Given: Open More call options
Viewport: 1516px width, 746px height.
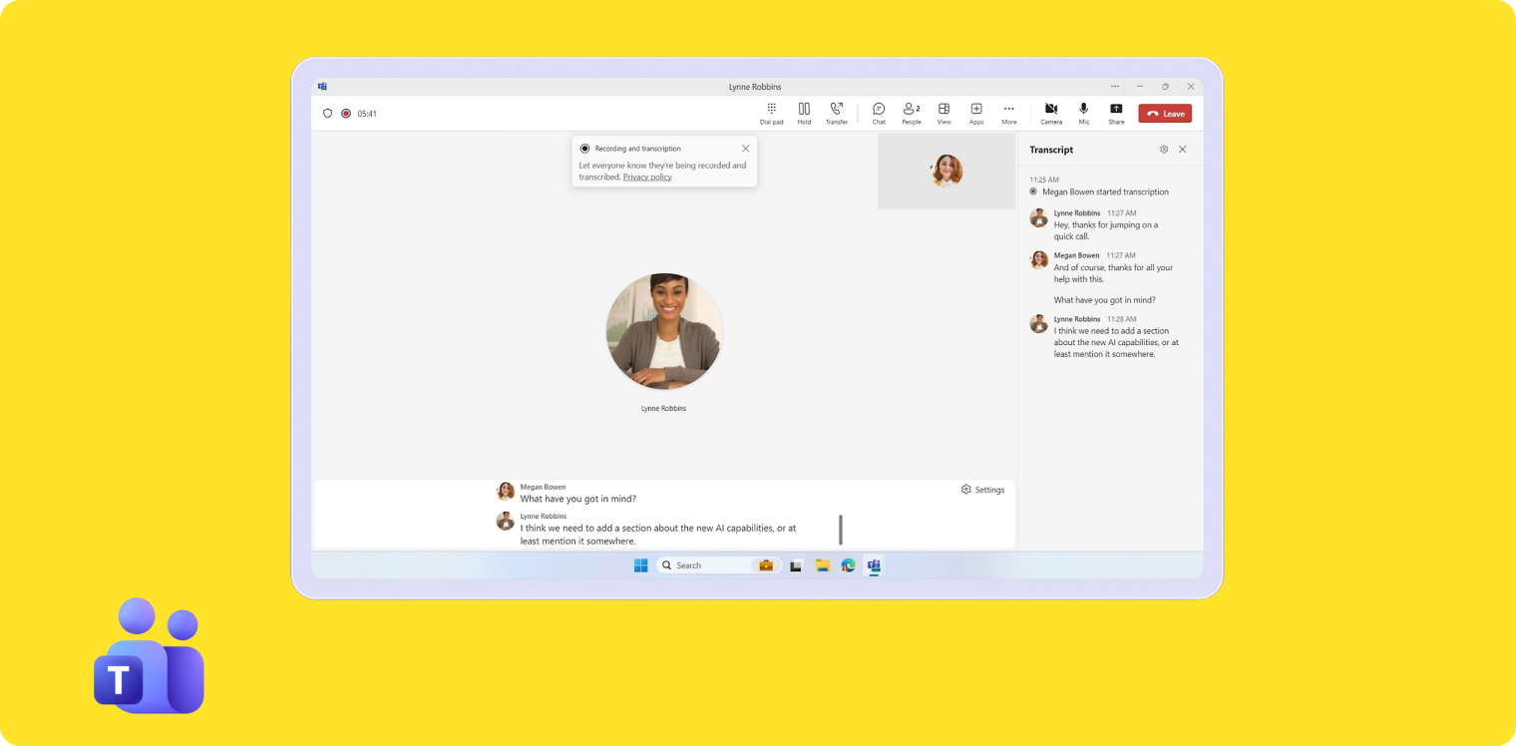Looking at the screenshot, I should 1009,114.
